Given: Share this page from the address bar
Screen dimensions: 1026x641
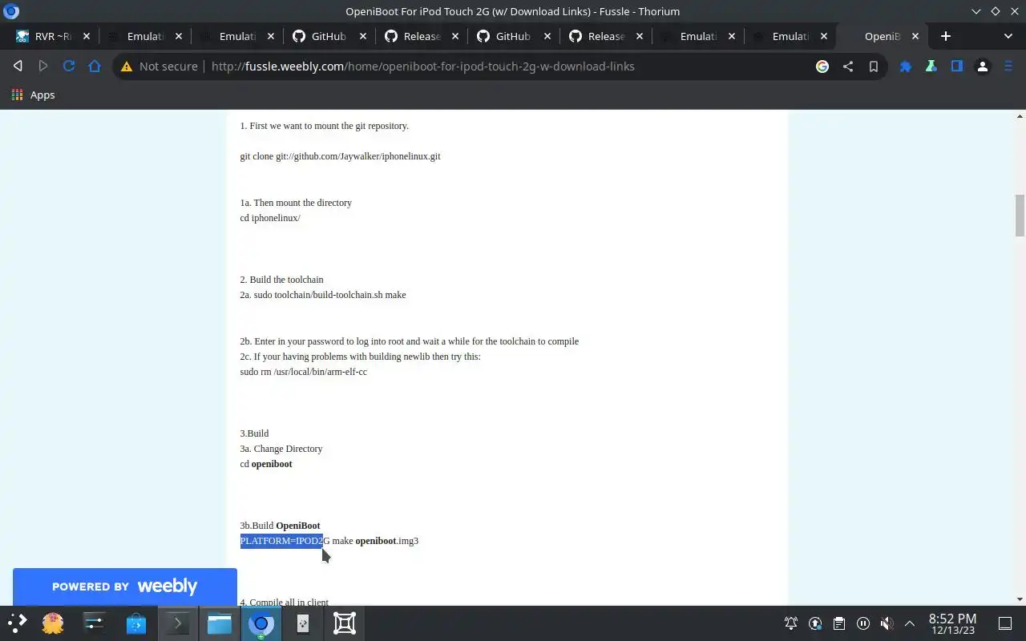Looking at the screenshot, I should pos(848,67).
